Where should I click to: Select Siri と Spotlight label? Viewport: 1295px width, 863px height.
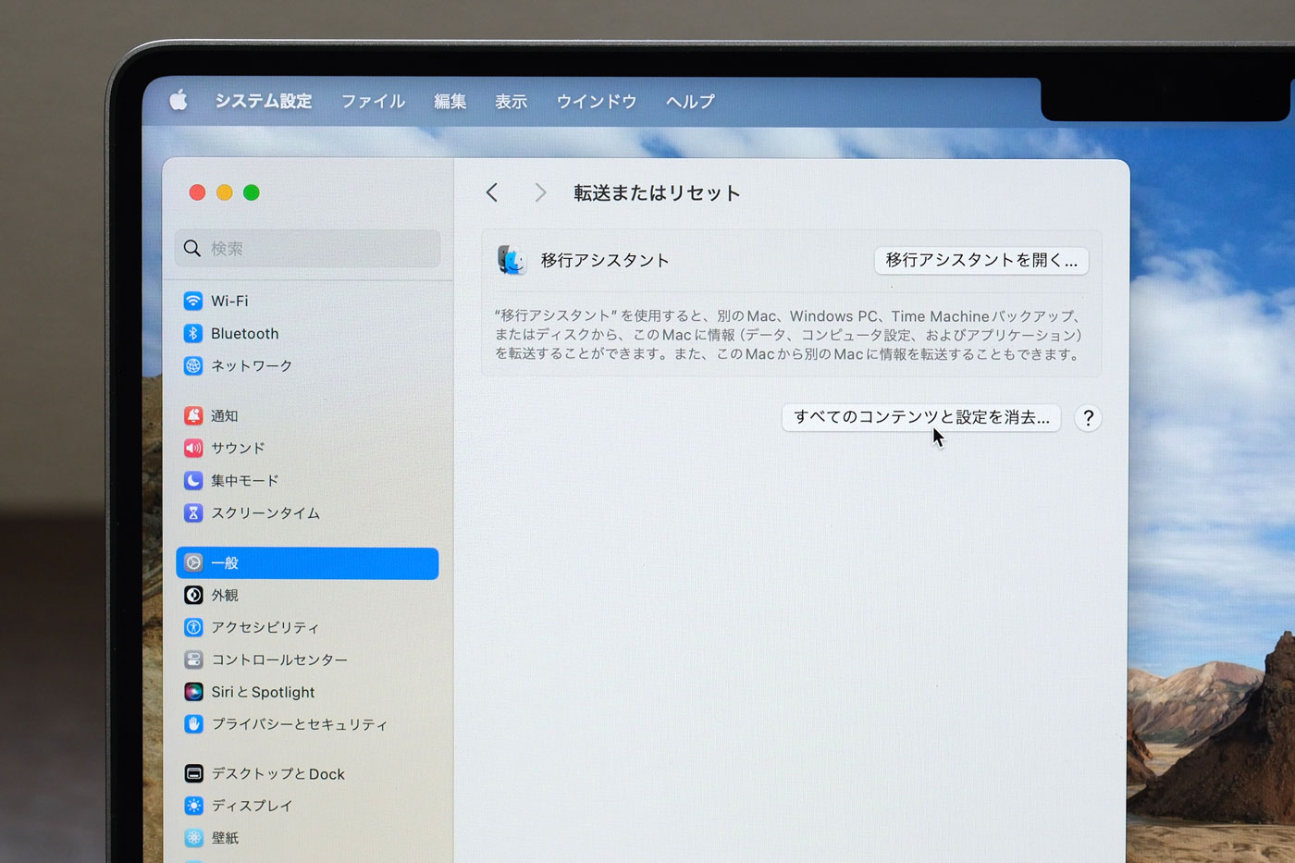tap(263, 692)
